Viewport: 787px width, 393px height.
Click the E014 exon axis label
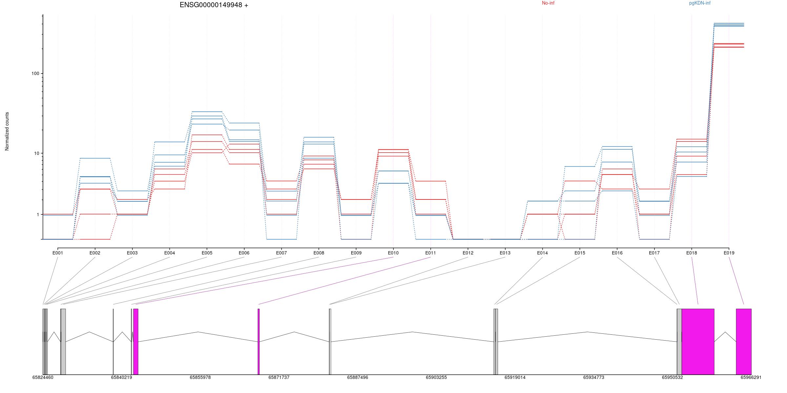[x=542, y=253]
